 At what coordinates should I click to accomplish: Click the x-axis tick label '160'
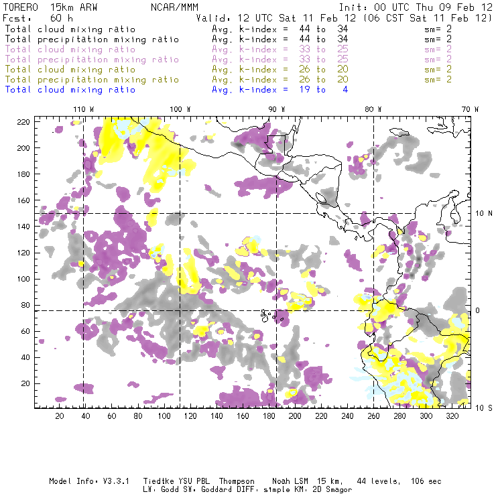pos(243,416)
